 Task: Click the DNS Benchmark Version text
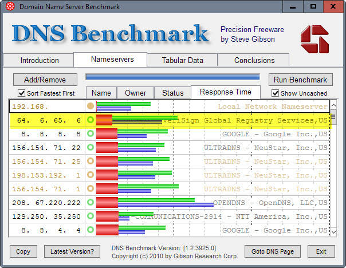[x=164, y=248]
